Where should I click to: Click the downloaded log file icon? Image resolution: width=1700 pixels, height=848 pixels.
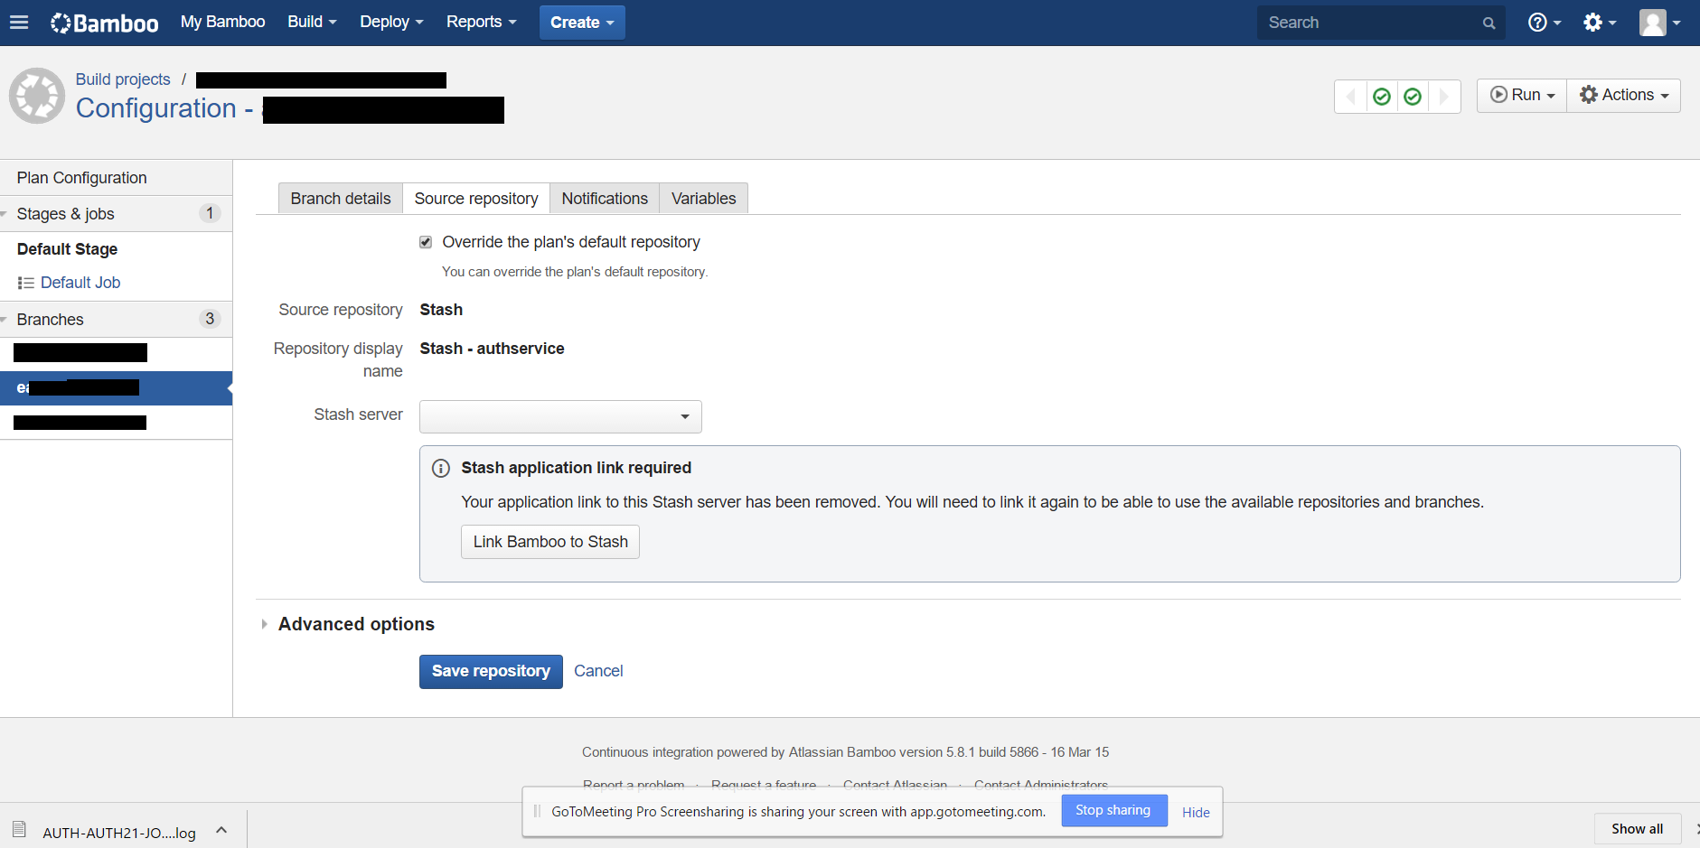click(x=19, y=829)
